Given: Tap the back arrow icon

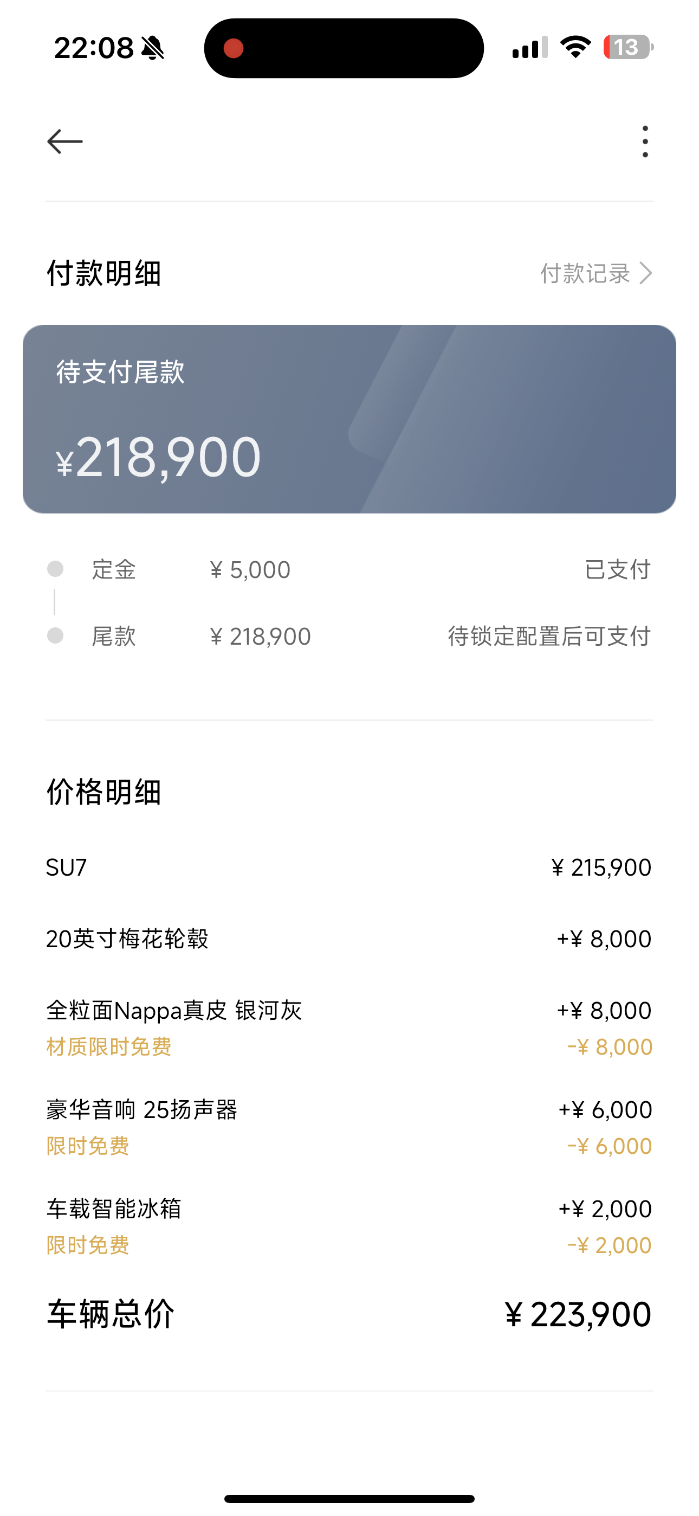Looking at the screenshot, I should point(64,142).
